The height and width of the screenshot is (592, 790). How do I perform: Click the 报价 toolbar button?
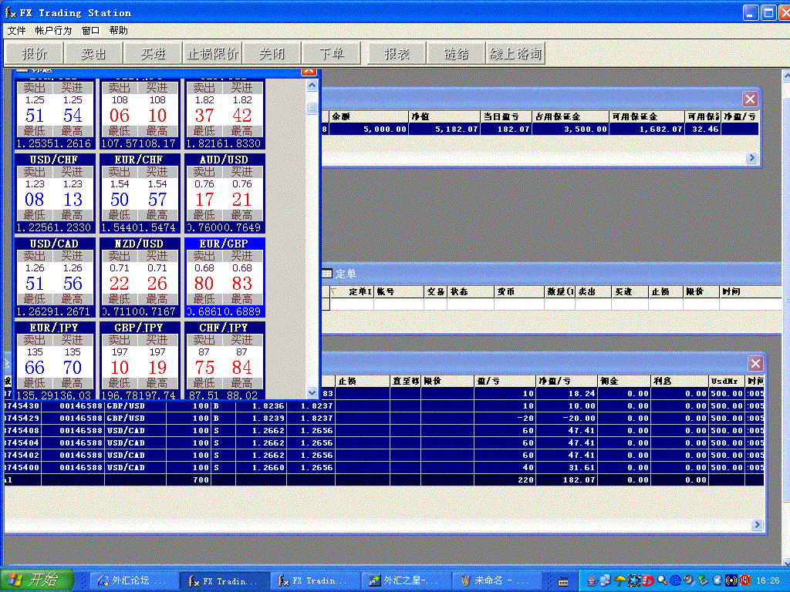(35, 53)
